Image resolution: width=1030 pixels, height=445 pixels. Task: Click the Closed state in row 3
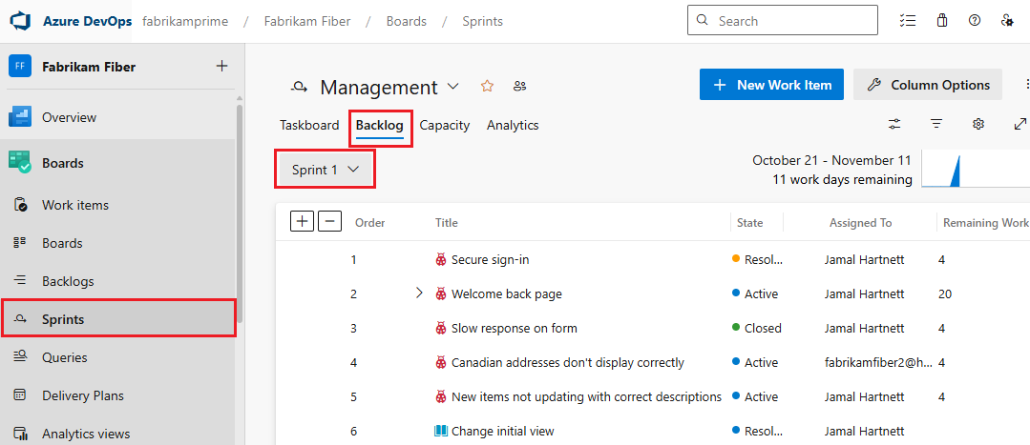pos(757,329)
